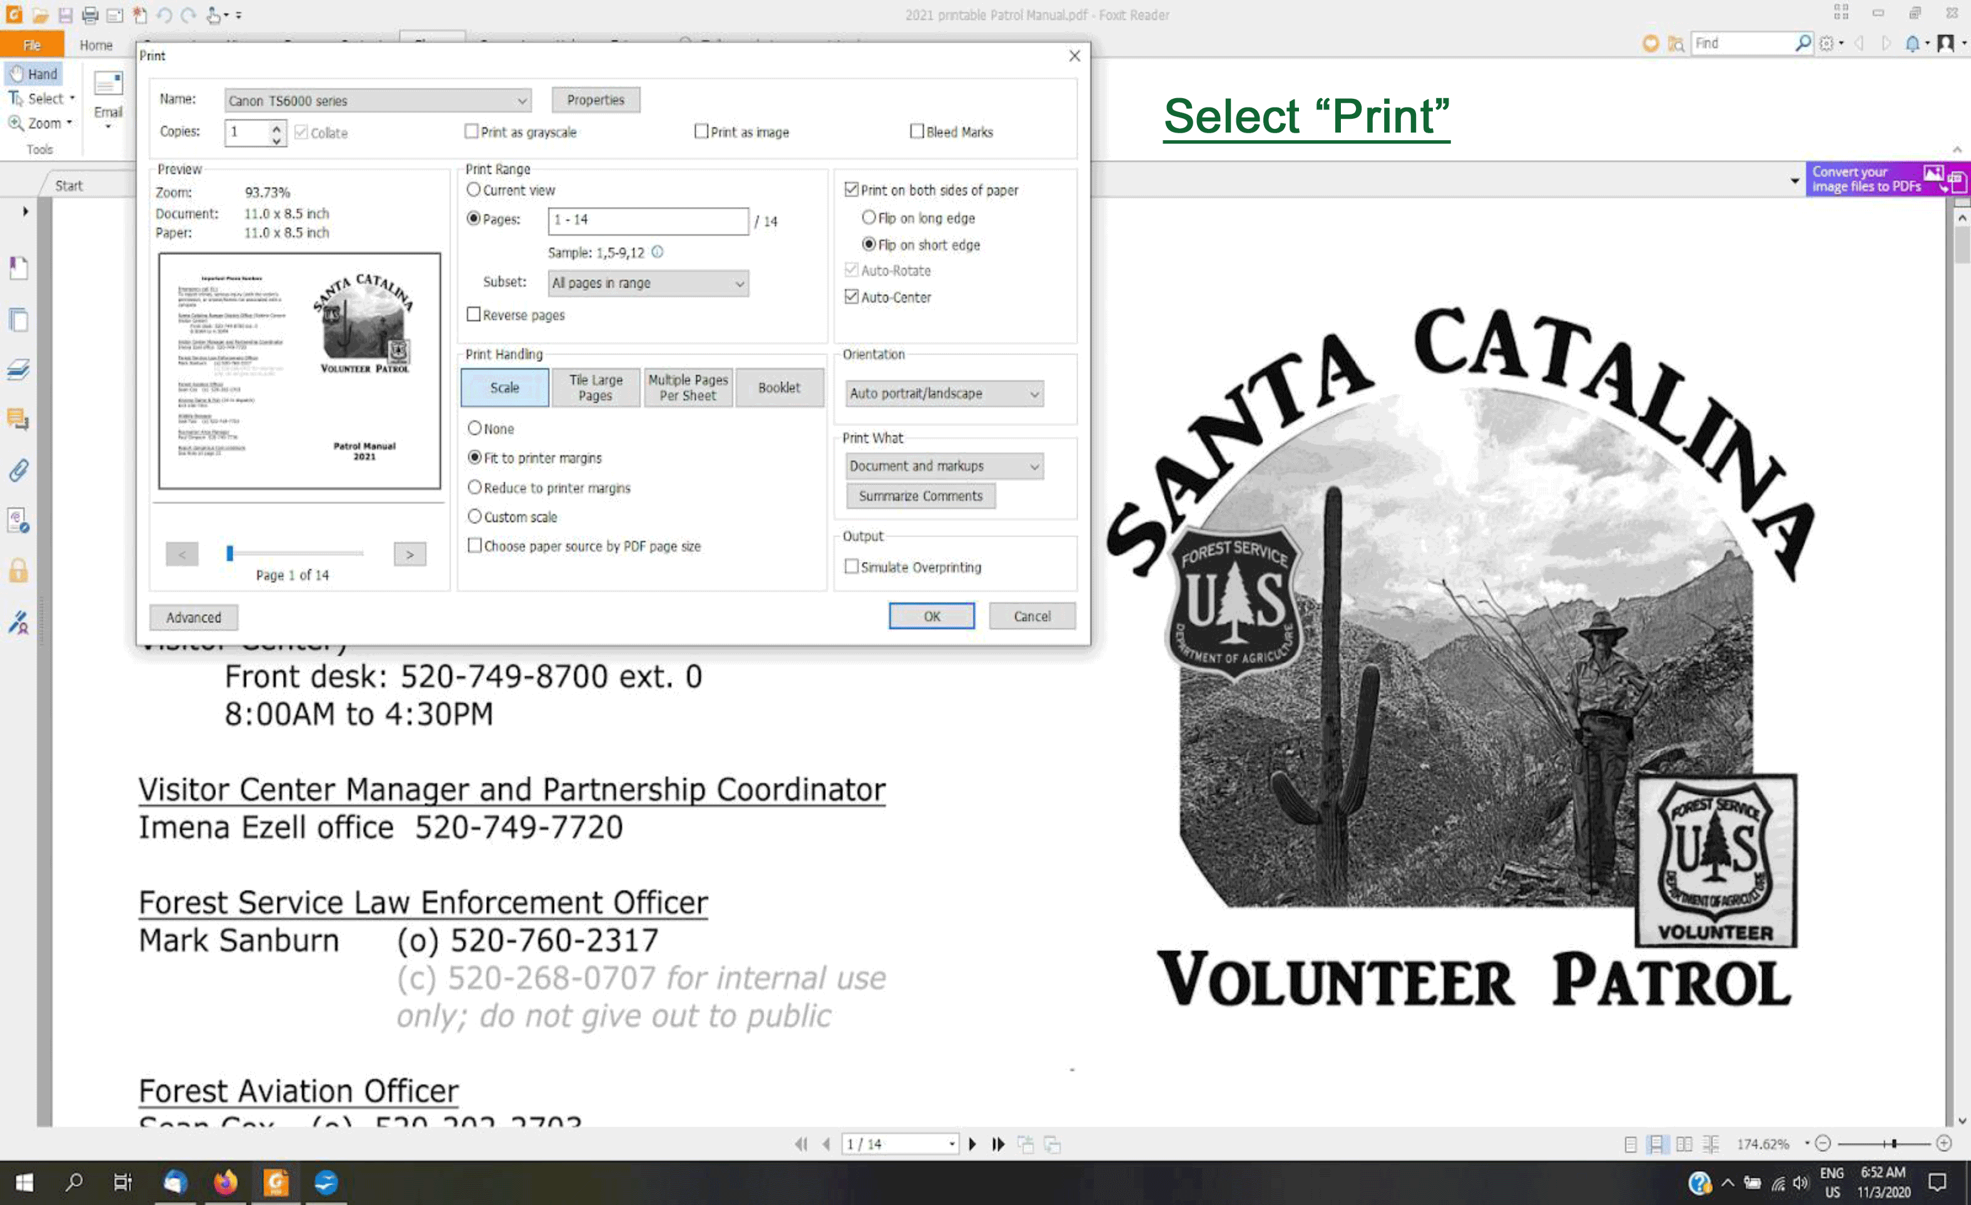The height and width of the screenshot is (1205, 1971).
Task: Open the Comments panel icon in left sidebar
Action: (18, 418)
